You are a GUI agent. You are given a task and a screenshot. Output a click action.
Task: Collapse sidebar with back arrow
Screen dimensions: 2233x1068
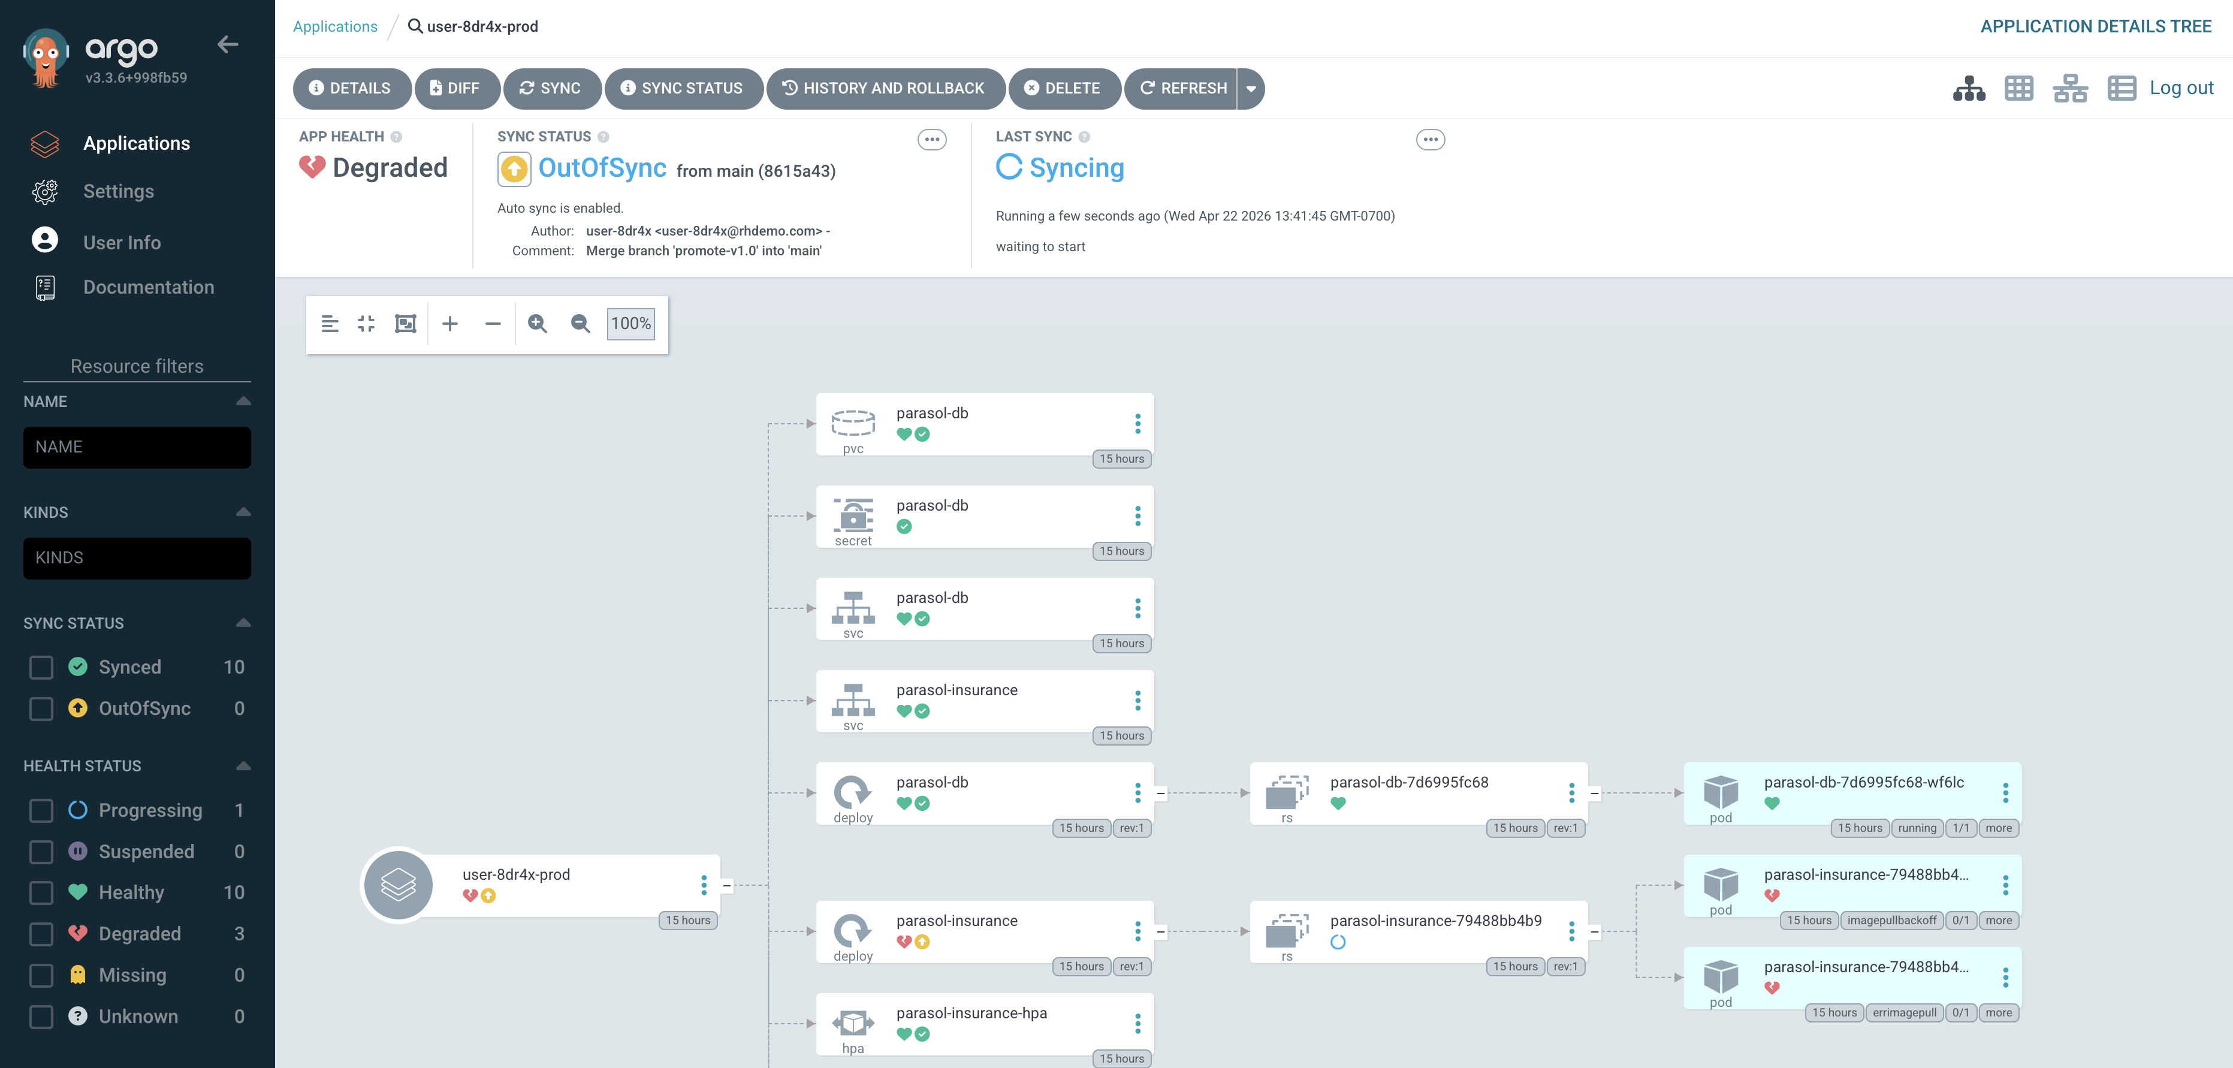point(228,44)
